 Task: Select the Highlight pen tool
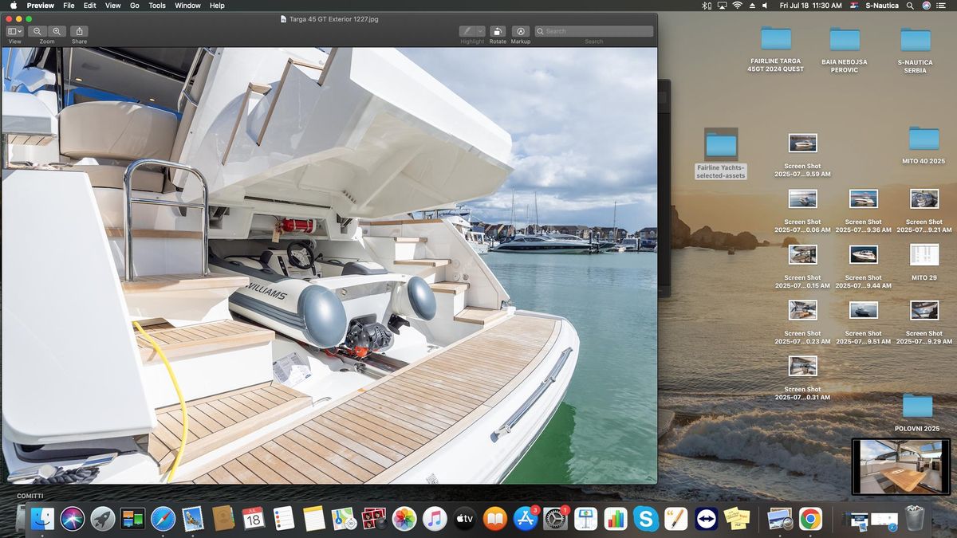[x=468, y=31]
